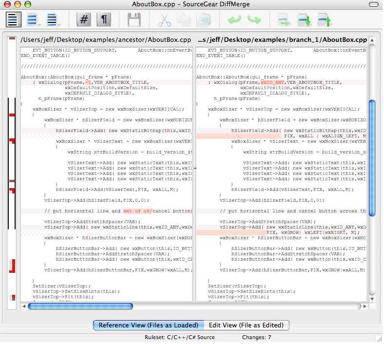Click the splitter handle between the two panes

(x=194, y=169)
